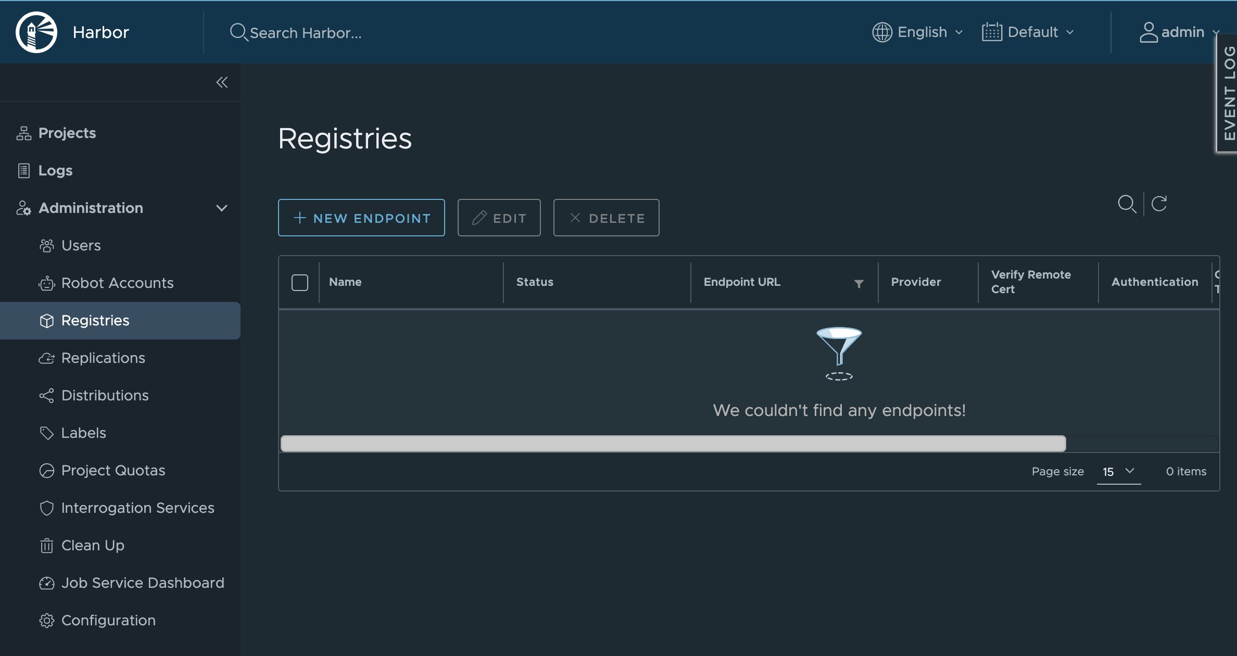Viewport: 1237px width, 656px height.
Task: Click the Harbor lighthouse logo
Action: (x=36, y=32)
